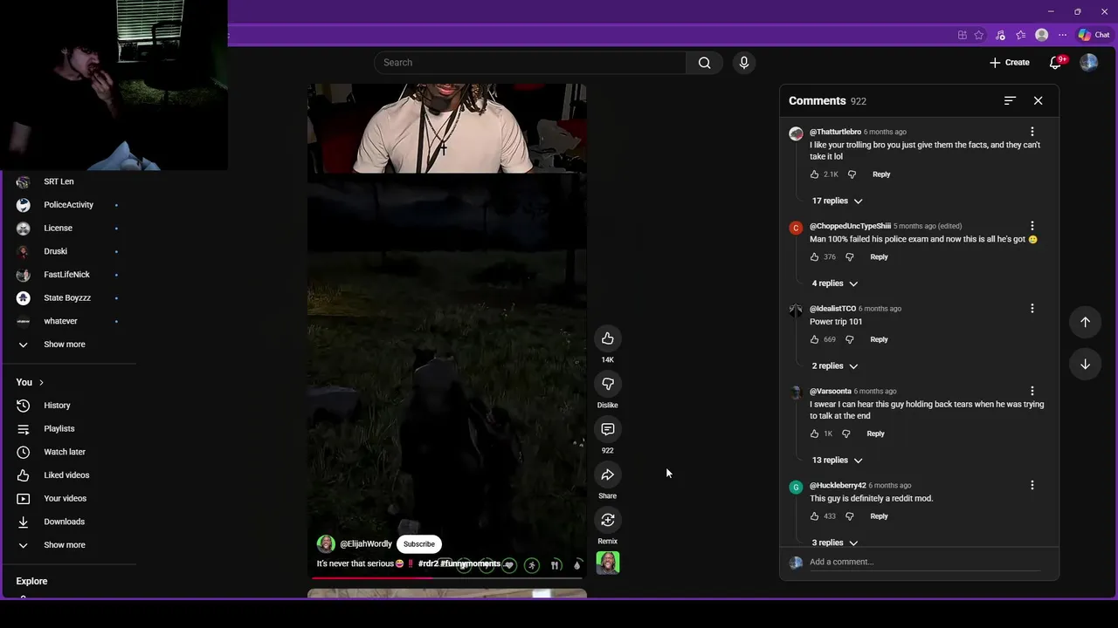
Task: Go to previous Short with up arrow
Action: click(x=1085, y=322)
